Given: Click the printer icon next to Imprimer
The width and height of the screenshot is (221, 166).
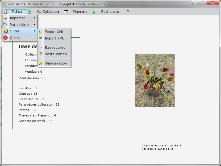Looking at the screenshot, I should [x=5, y=18].
